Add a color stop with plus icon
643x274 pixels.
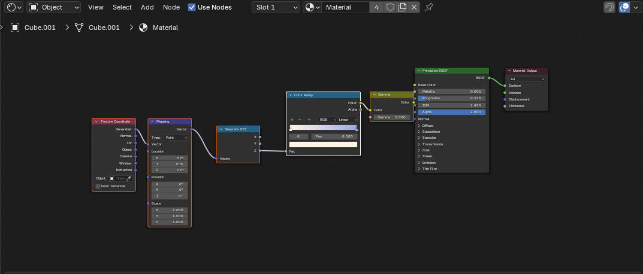292,120
